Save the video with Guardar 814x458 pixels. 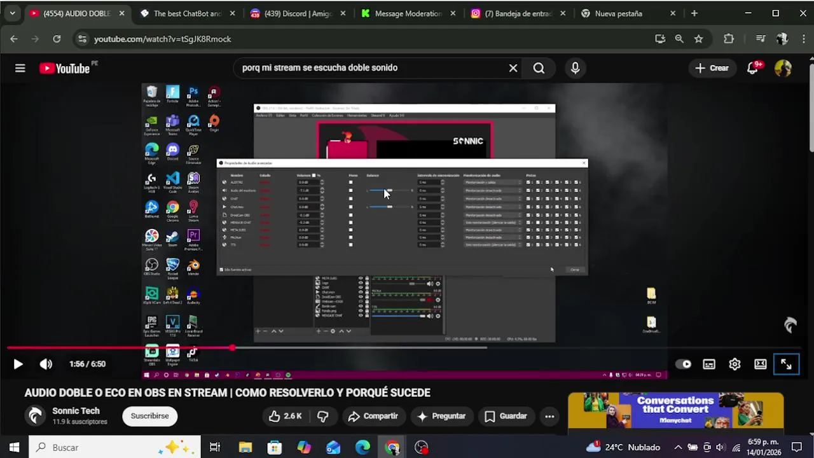coord(506,416)
